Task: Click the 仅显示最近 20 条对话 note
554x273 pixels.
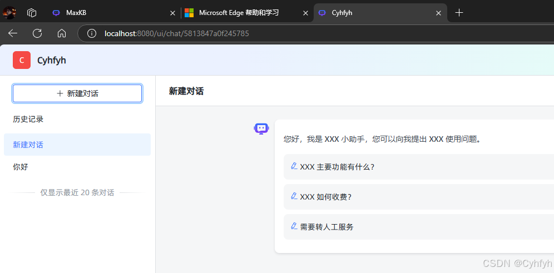Action: point(77,193)
